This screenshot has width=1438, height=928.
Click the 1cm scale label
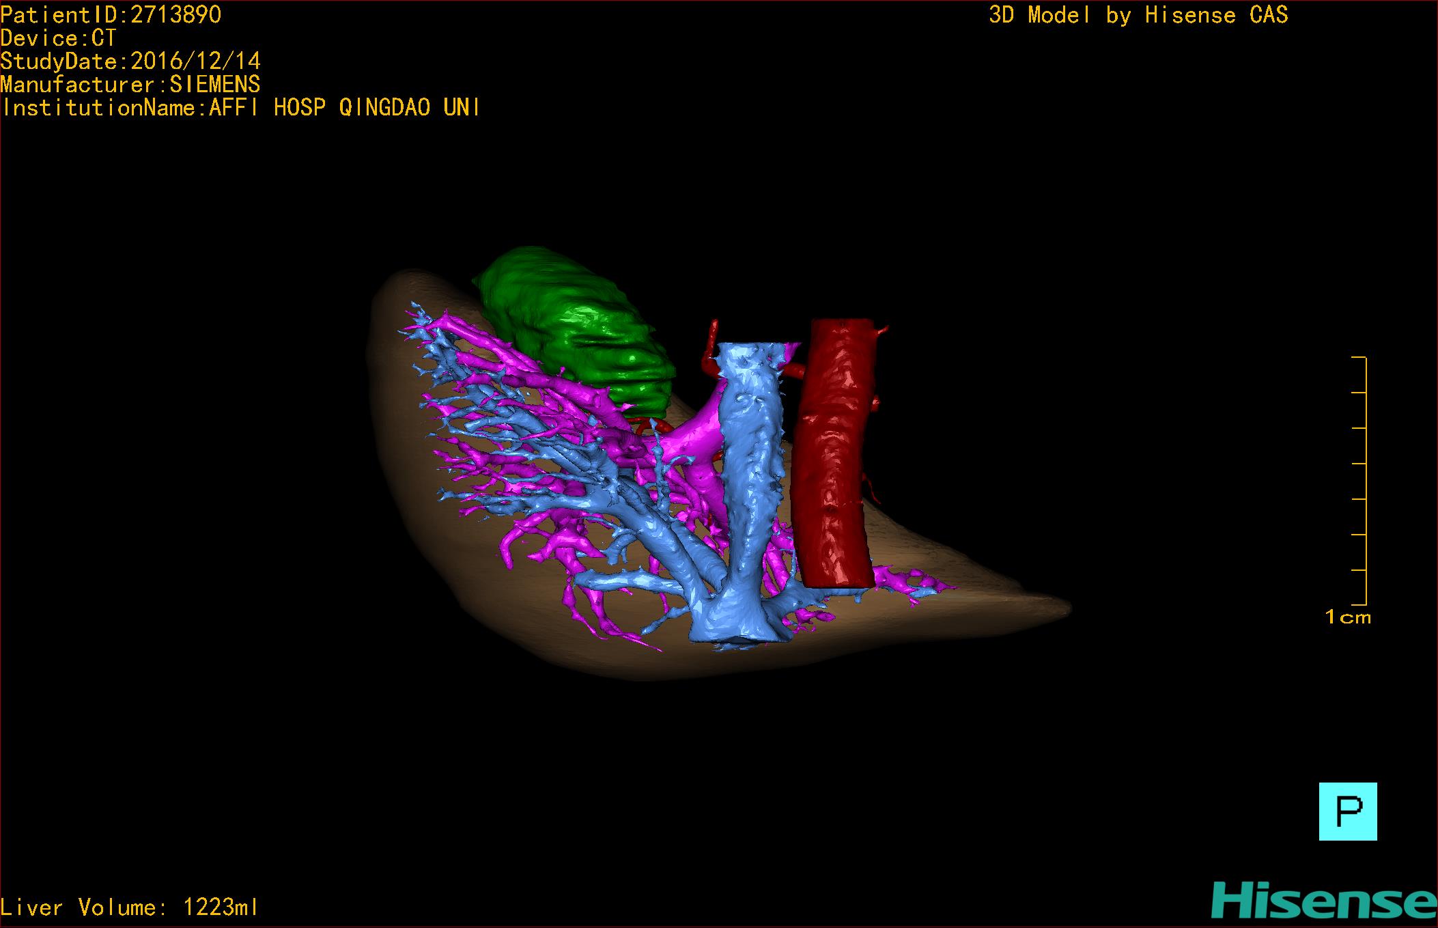coord(1347,617)
